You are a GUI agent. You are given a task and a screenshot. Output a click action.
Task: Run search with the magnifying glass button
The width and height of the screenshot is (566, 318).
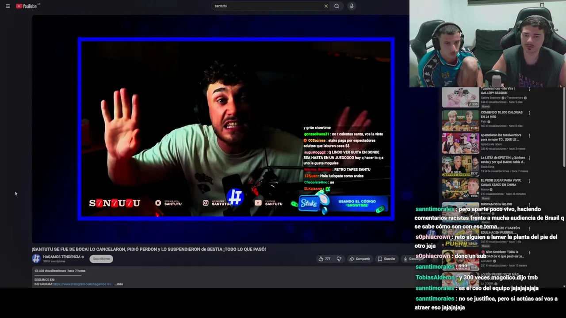click(337, 6)
